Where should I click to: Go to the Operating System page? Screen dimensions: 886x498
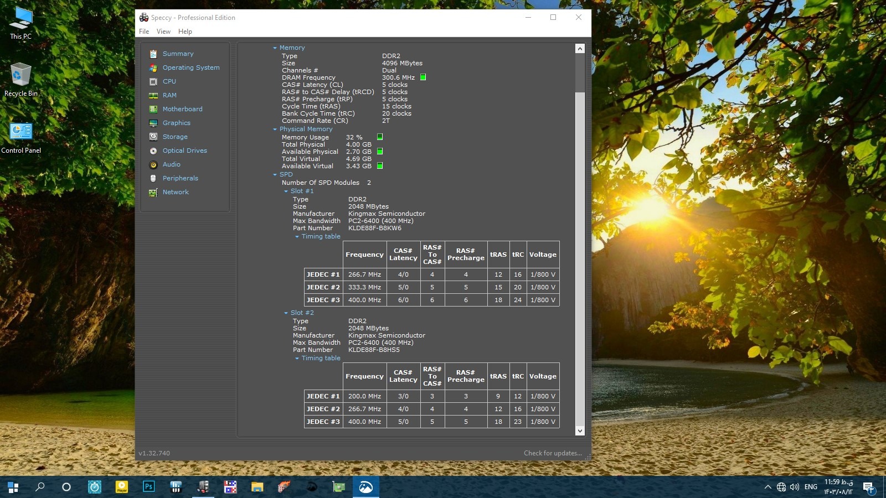[191, 68]
